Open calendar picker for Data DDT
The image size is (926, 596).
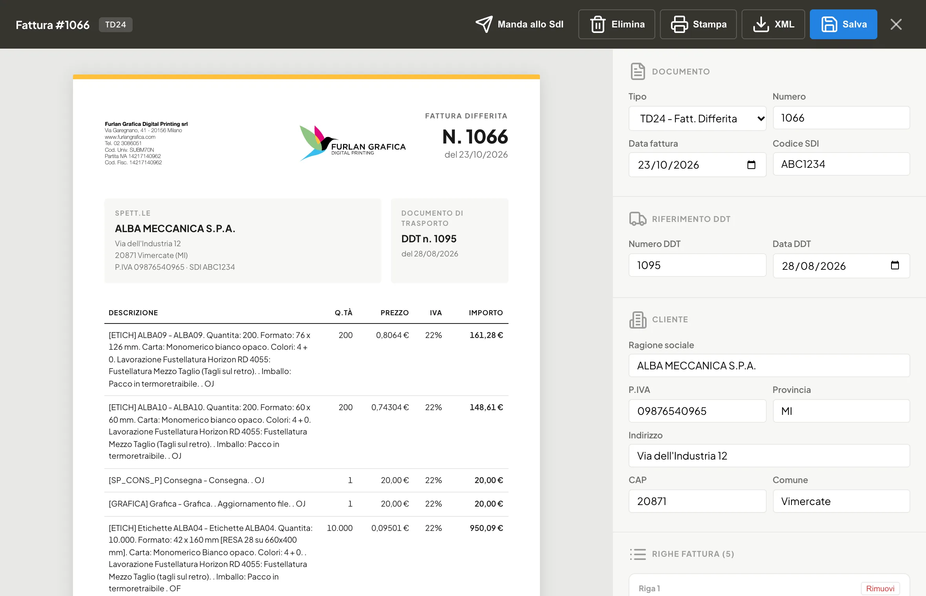click(x=895, y=265)
